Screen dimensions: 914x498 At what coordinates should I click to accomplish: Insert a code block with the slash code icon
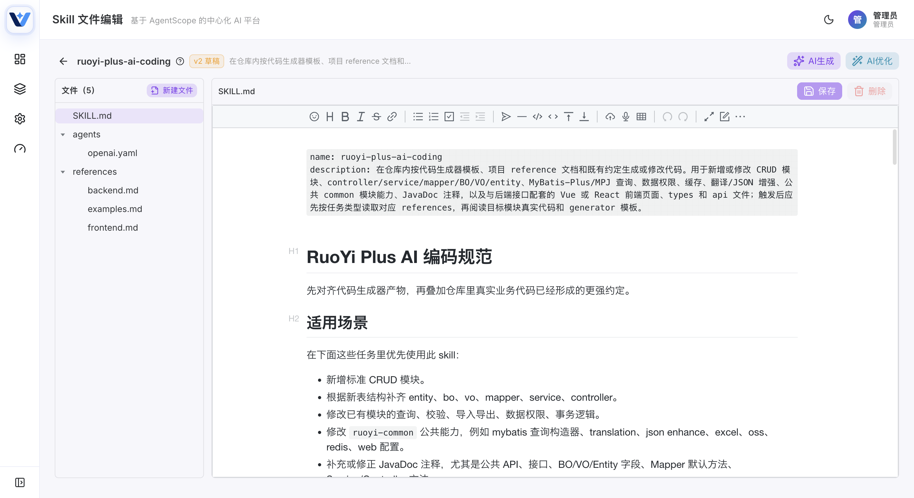coord(537,117)
